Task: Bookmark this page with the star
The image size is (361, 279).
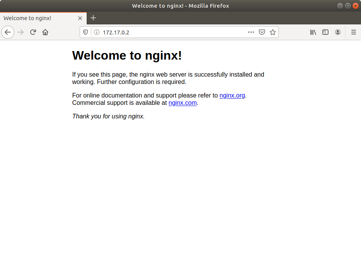Action: pos(273,33)
